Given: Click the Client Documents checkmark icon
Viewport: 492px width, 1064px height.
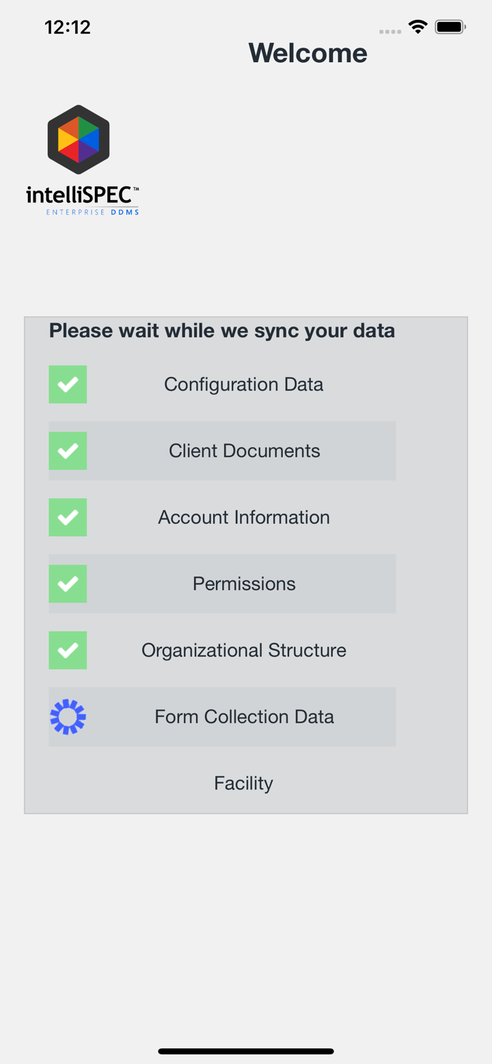Looking at the screenshot, I should click(x=67, y=450).
